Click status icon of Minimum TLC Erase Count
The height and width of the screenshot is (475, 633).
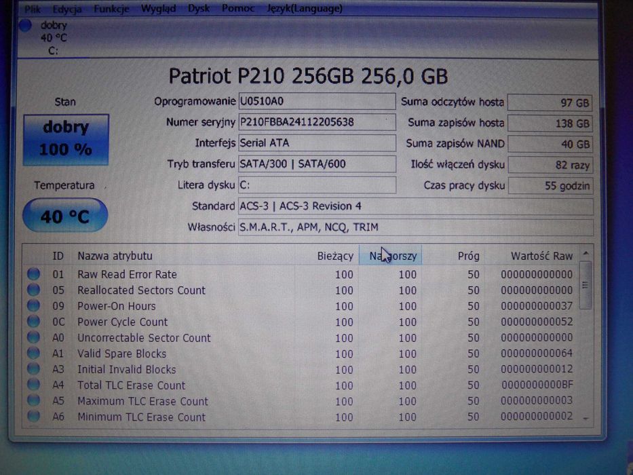pos(33,415)
